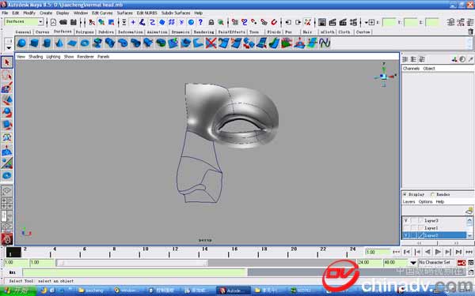Choose the Lasso tool in toolbox

coord(7,75)
